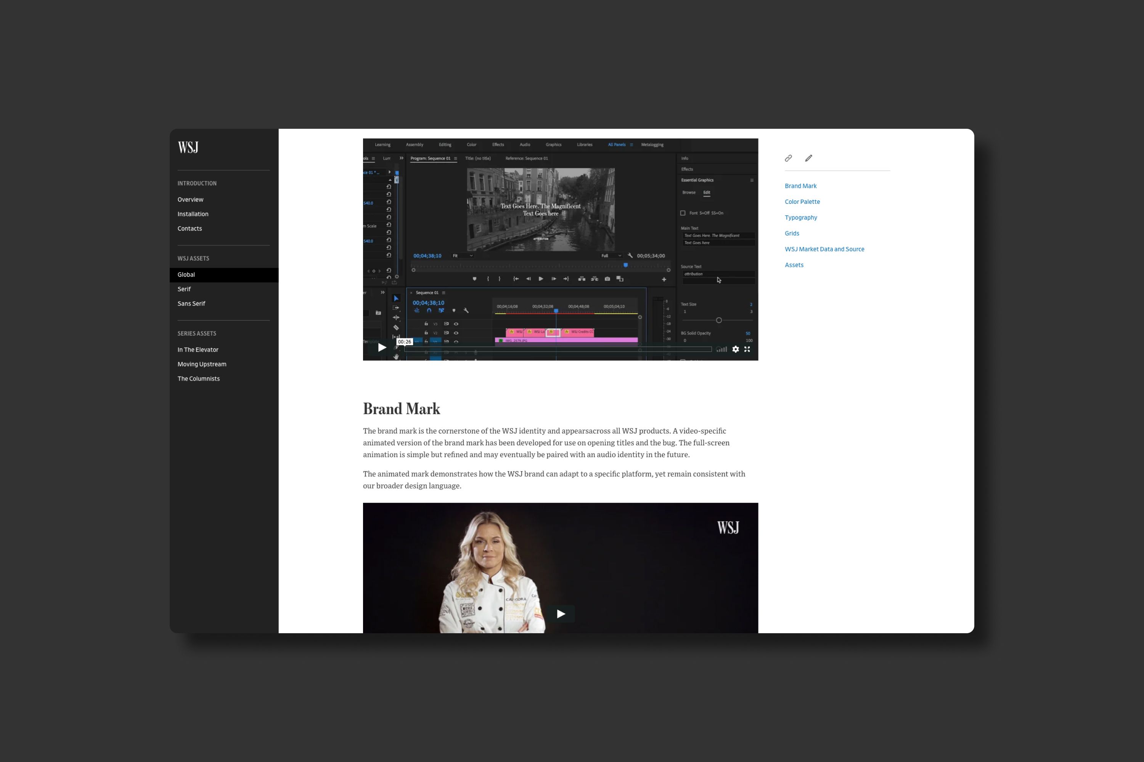Viewport: 1144px width, 762px height.
Task: Play the chef brand mark video
Action: pyautogui.click(x=561, y=614)
